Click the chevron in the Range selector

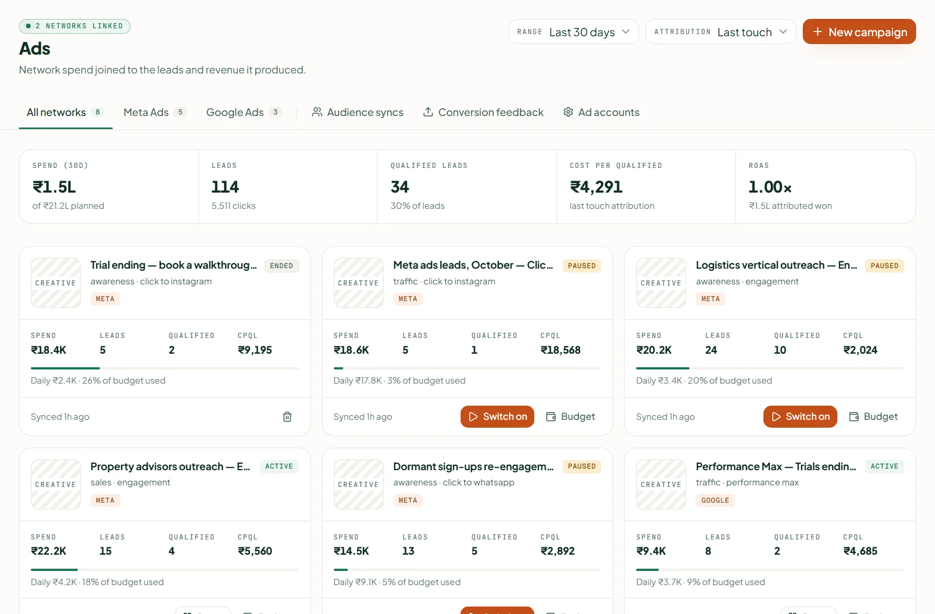click(x=626, y=31)
